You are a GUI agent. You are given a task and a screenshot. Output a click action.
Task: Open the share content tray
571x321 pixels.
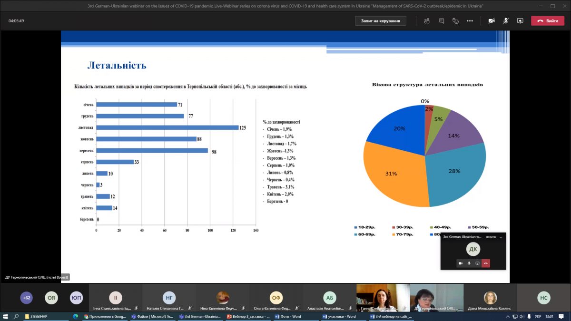pyautogui.click(x=520, y=21)
